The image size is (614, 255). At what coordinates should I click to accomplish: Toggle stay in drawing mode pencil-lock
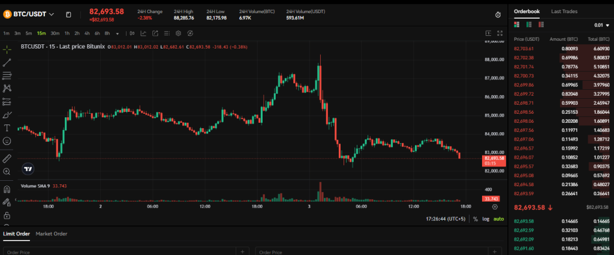7,202
